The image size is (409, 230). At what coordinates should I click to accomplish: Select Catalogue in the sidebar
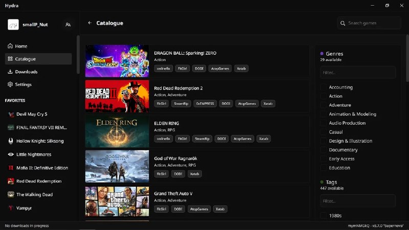pos(38,59)
